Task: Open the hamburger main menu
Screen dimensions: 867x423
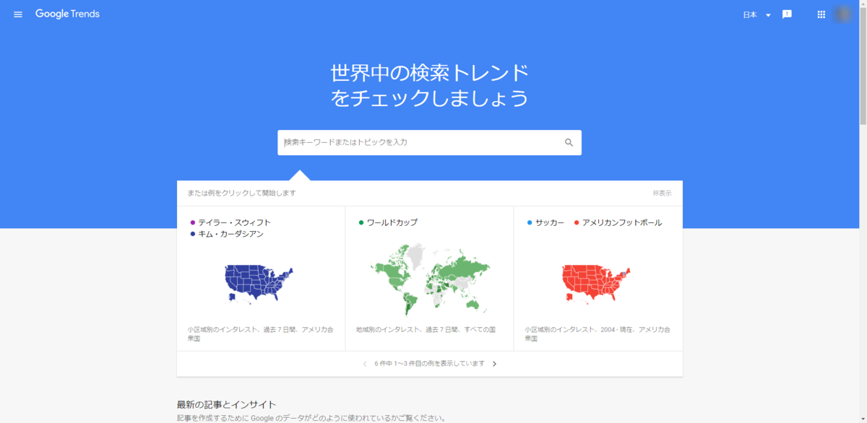Action: click(18, 14)
